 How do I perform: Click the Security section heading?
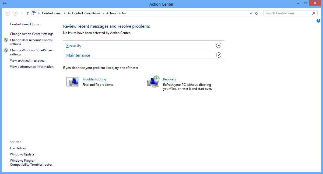[x=74, y=46]
